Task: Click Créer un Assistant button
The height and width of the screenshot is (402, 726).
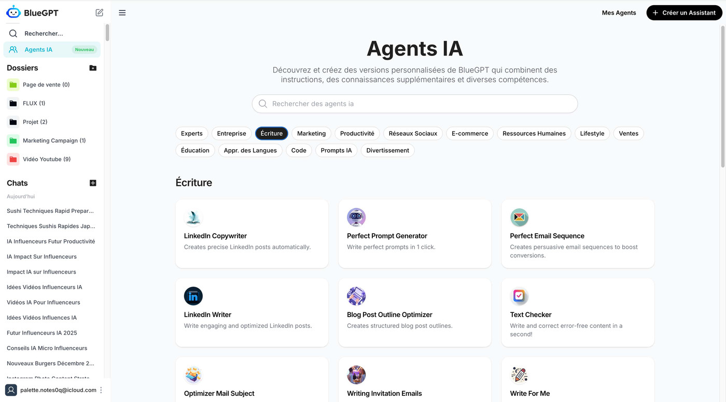Action: click(684, 12)
